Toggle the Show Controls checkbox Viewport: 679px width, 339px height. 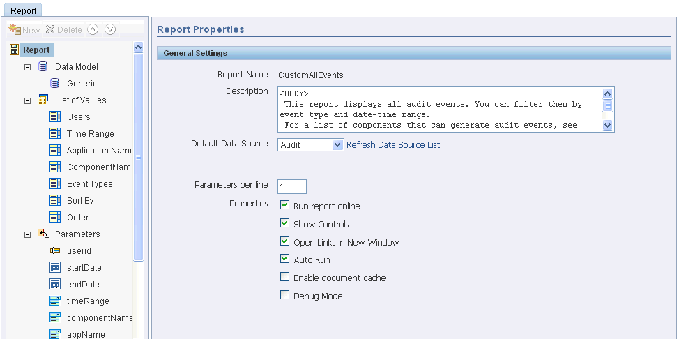[284, 223]
